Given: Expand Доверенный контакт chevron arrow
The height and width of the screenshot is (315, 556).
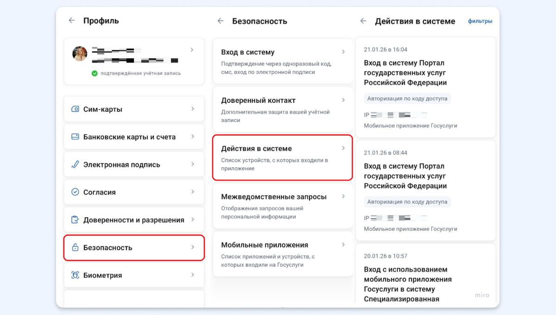Looking at the screenshot, I should 343,100.
